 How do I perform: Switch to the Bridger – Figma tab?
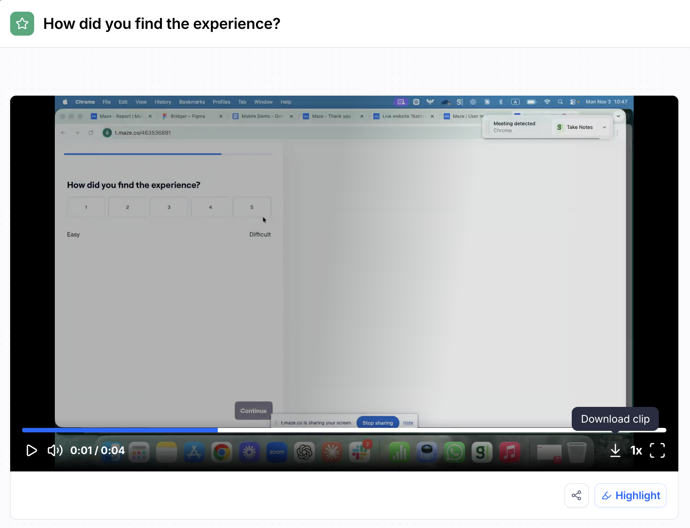[188, 116]
